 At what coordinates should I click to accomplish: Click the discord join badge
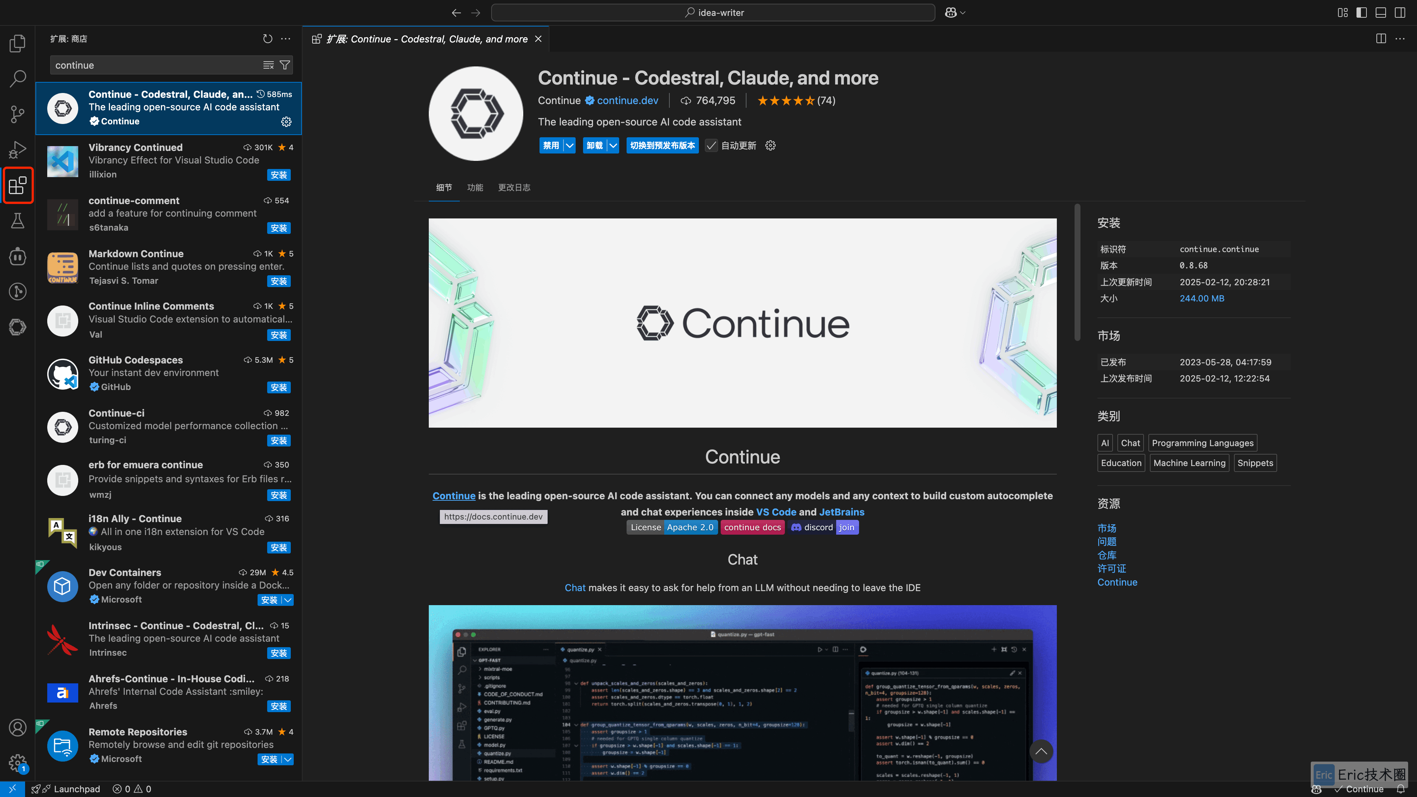click(823, 527)
